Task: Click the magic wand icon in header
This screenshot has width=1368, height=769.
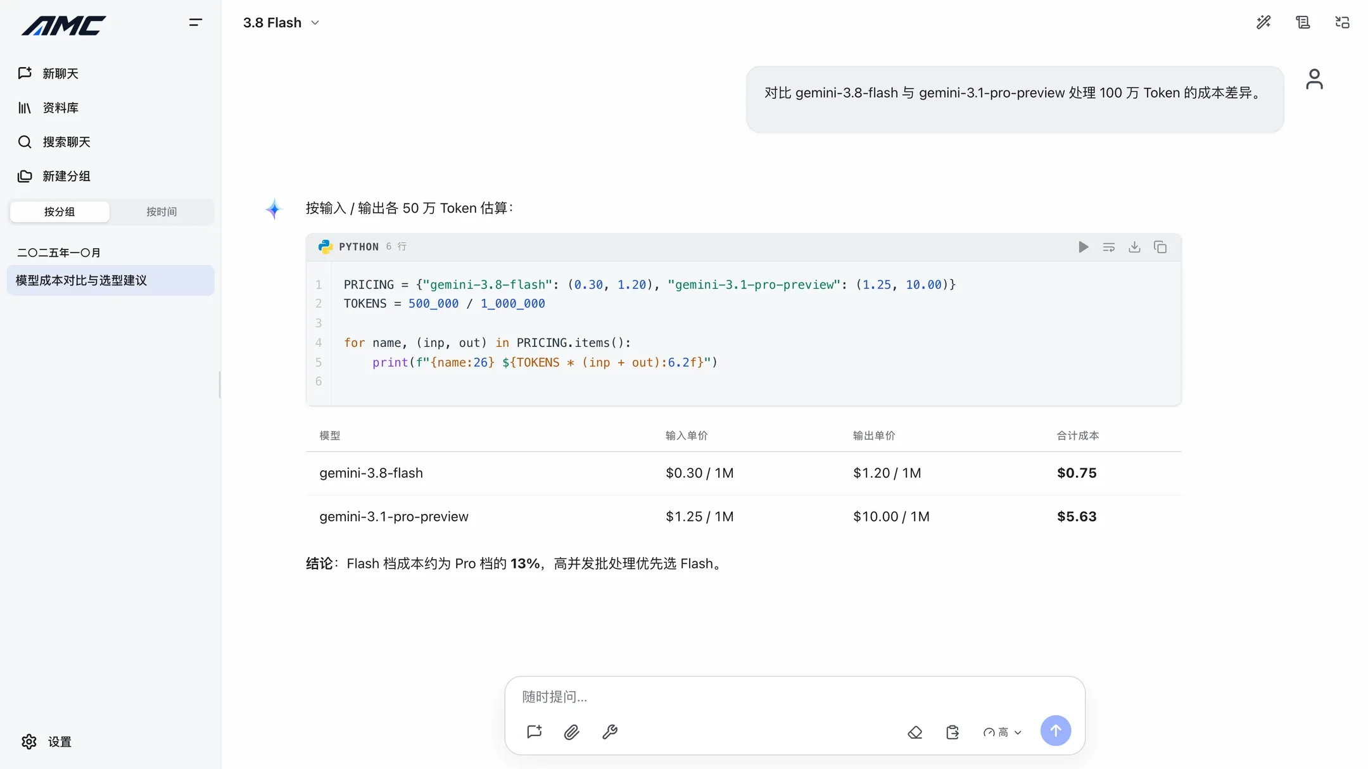Action: click(1263, 22)
